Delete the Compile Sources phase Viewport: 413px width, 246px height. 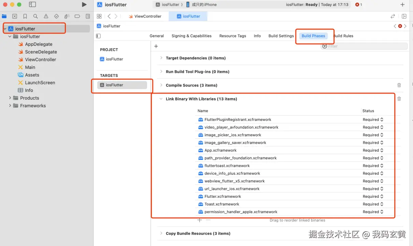click(x=399, y=85)
